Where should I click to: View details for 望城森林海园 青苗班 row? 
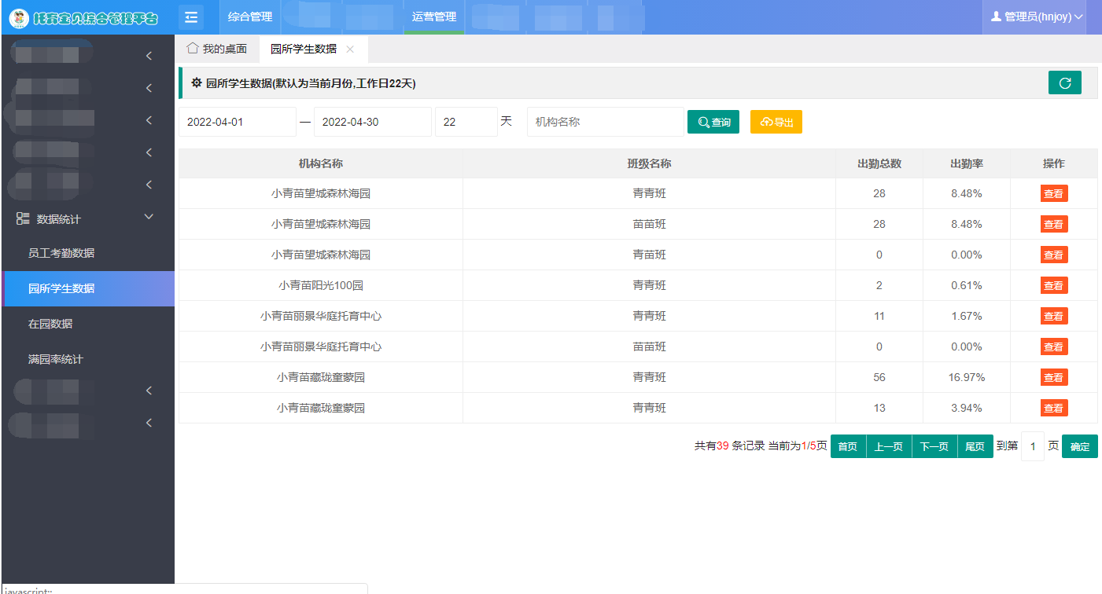point(1054,255)
